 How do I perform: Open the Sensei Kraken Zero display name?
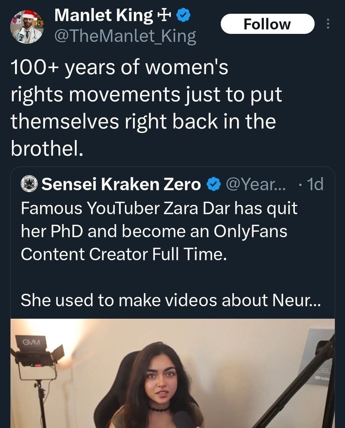[121, 184]
